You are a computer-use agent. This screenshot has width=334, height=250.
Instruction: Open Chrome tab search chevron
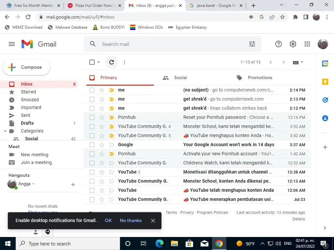coord(281,5)
